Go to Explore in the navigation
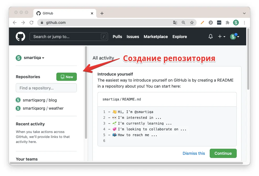The height and width of the screenshot is (176, 259). (x=180, y=36)
